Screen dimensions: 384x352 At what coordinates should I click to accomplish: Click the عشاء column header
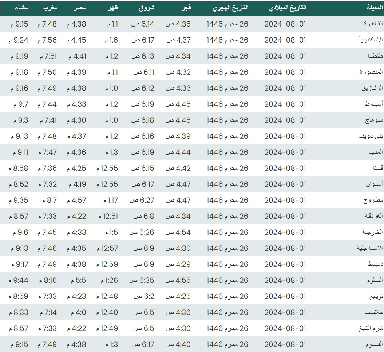pyautogui.click(x=22, y=8)
